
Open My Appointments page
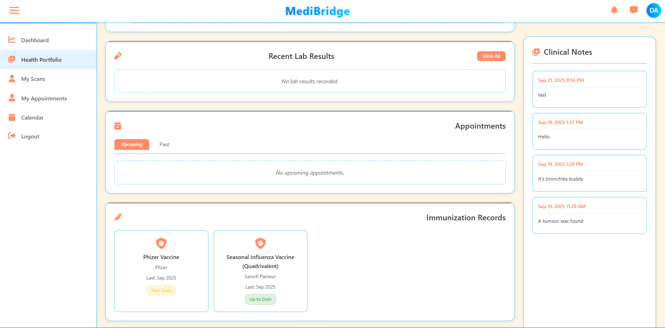[44, 98]
